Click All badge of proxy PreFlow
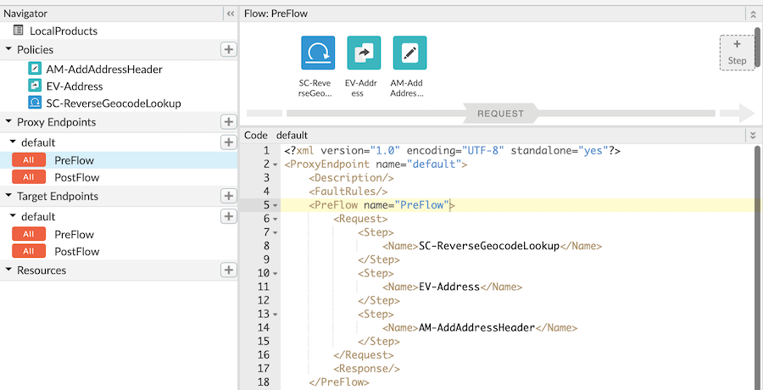The width and height of the screenshot is (763, 390). tap(29, 159)
